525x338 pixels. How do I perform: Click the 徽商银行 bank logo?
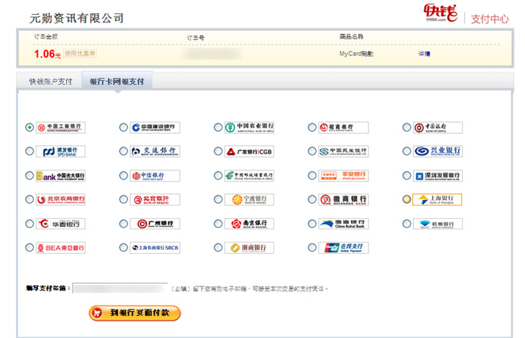[x=344, y=199]
